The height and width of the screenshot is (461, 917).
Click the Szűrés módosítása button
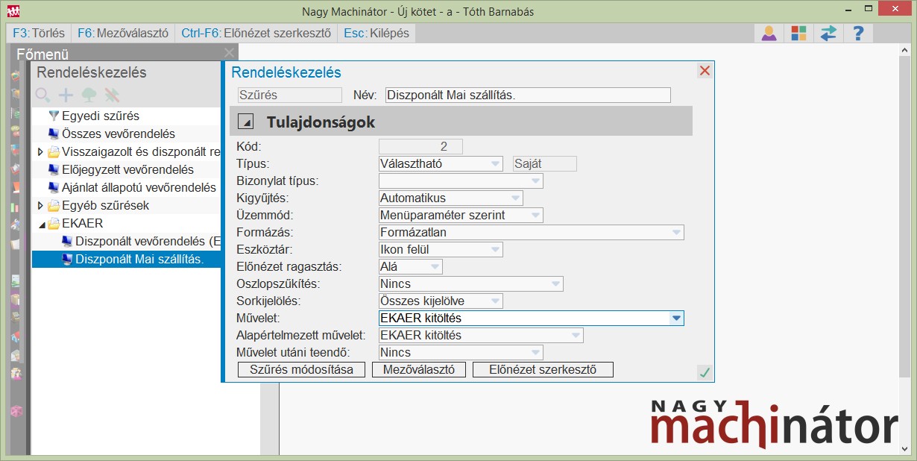pos(301,369)
